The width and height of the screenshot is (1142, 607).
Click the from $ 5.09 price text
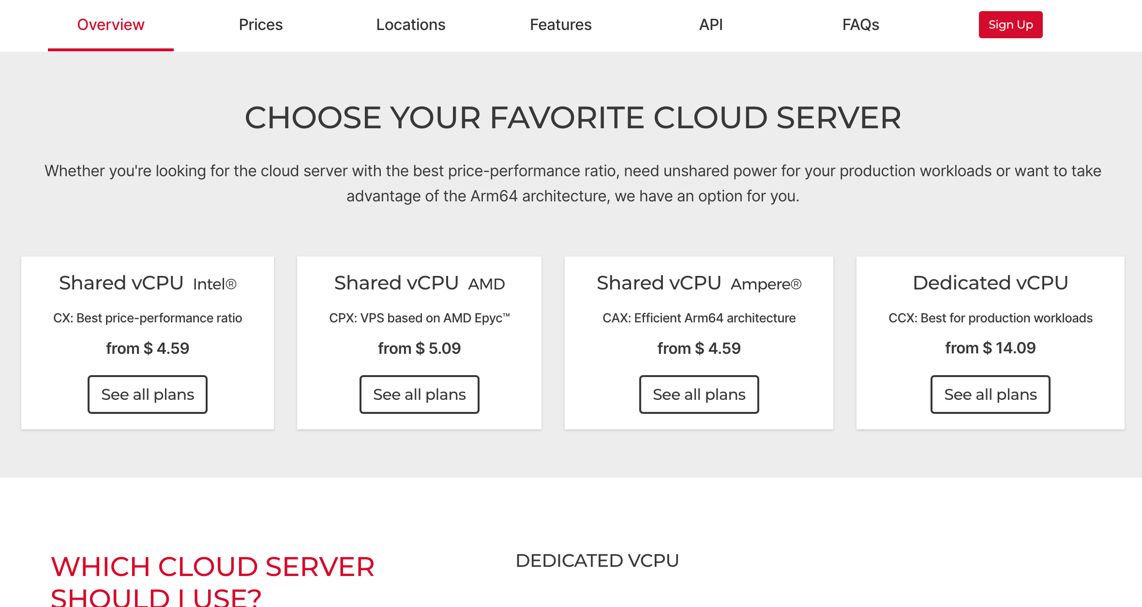(419, 349)
